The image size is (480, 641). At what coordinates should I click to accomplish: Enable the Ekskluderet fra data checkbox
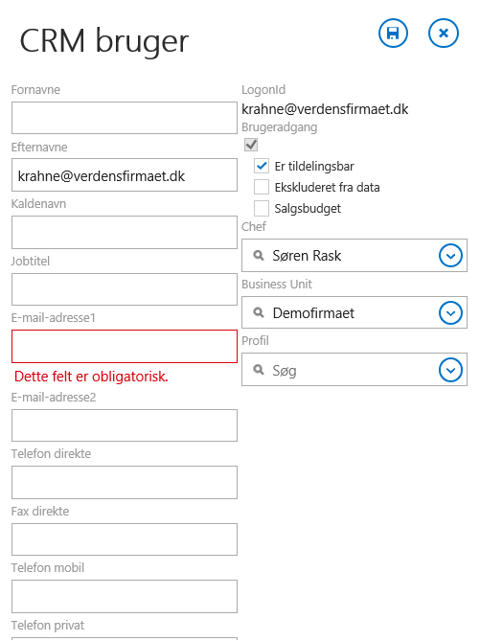pos(262,187)
